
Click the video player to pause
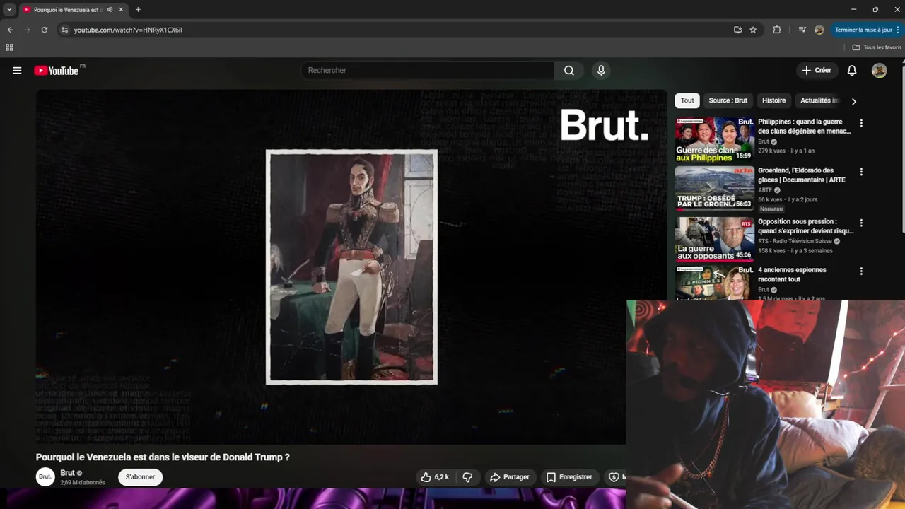[x=351, y=267]
